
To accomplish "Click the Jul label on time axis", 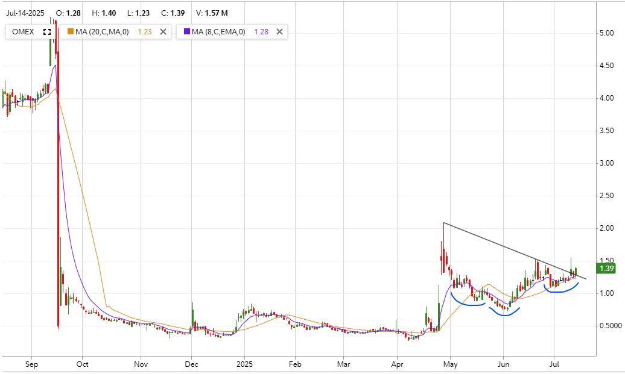I will point(554,364).
